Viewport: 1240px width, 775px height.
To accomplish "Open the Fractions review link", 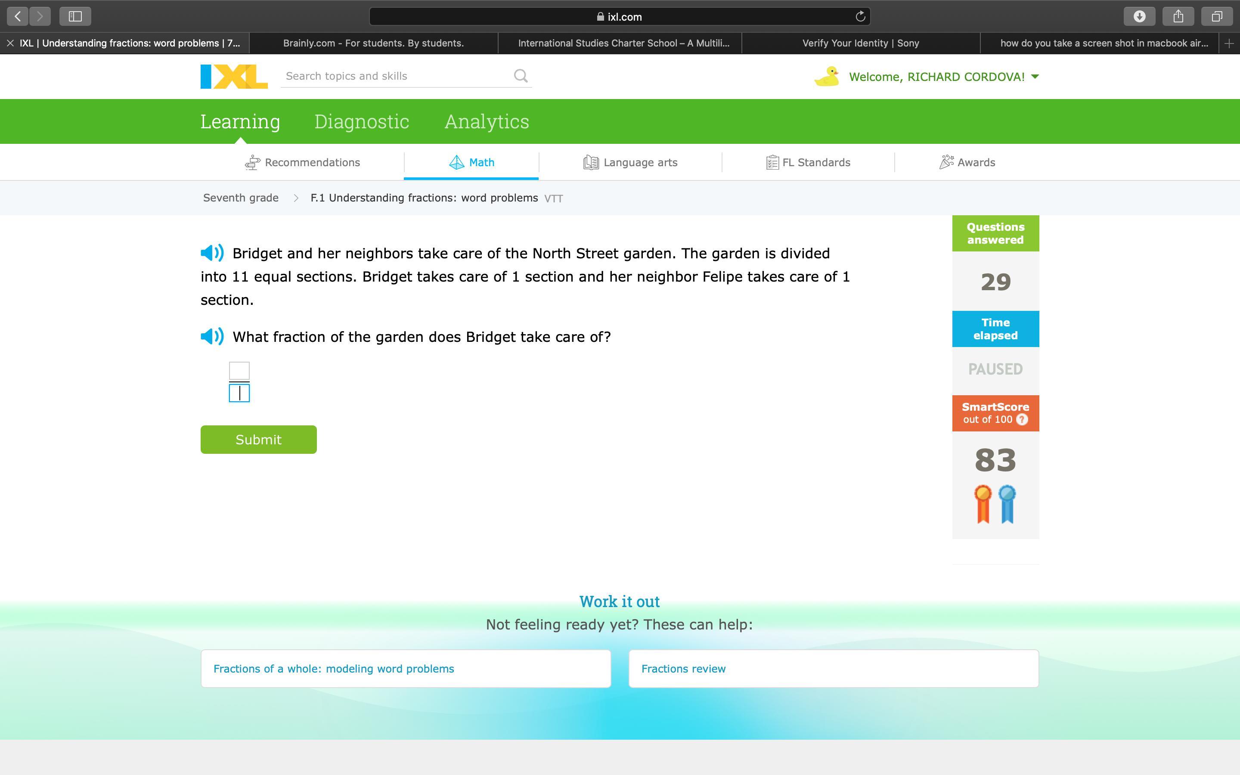I will (683, 668).
